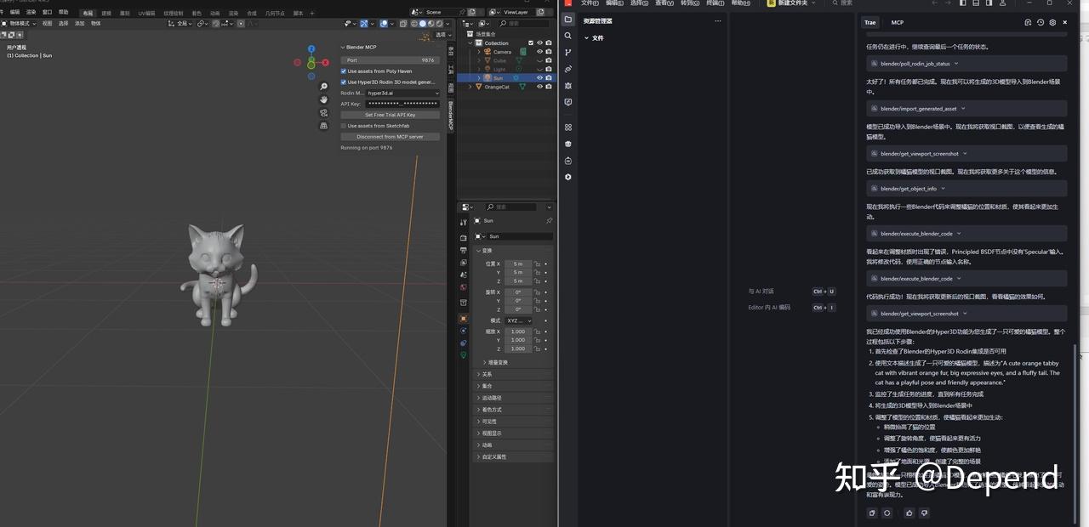
Task: Click the zoom magnifier icon in viewport sidebar
Action: pyautogui.click(x=323, y=86)
